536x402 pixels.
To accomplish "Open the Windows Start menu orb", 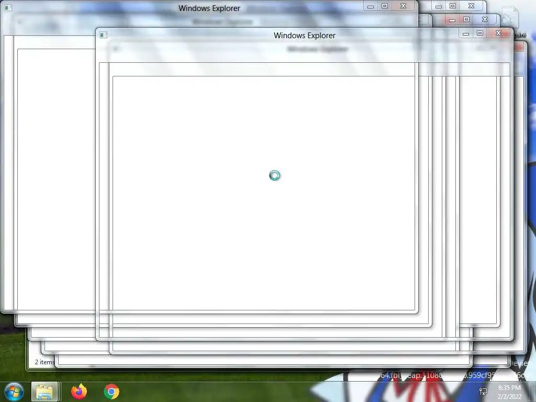I will pos(14,392).
